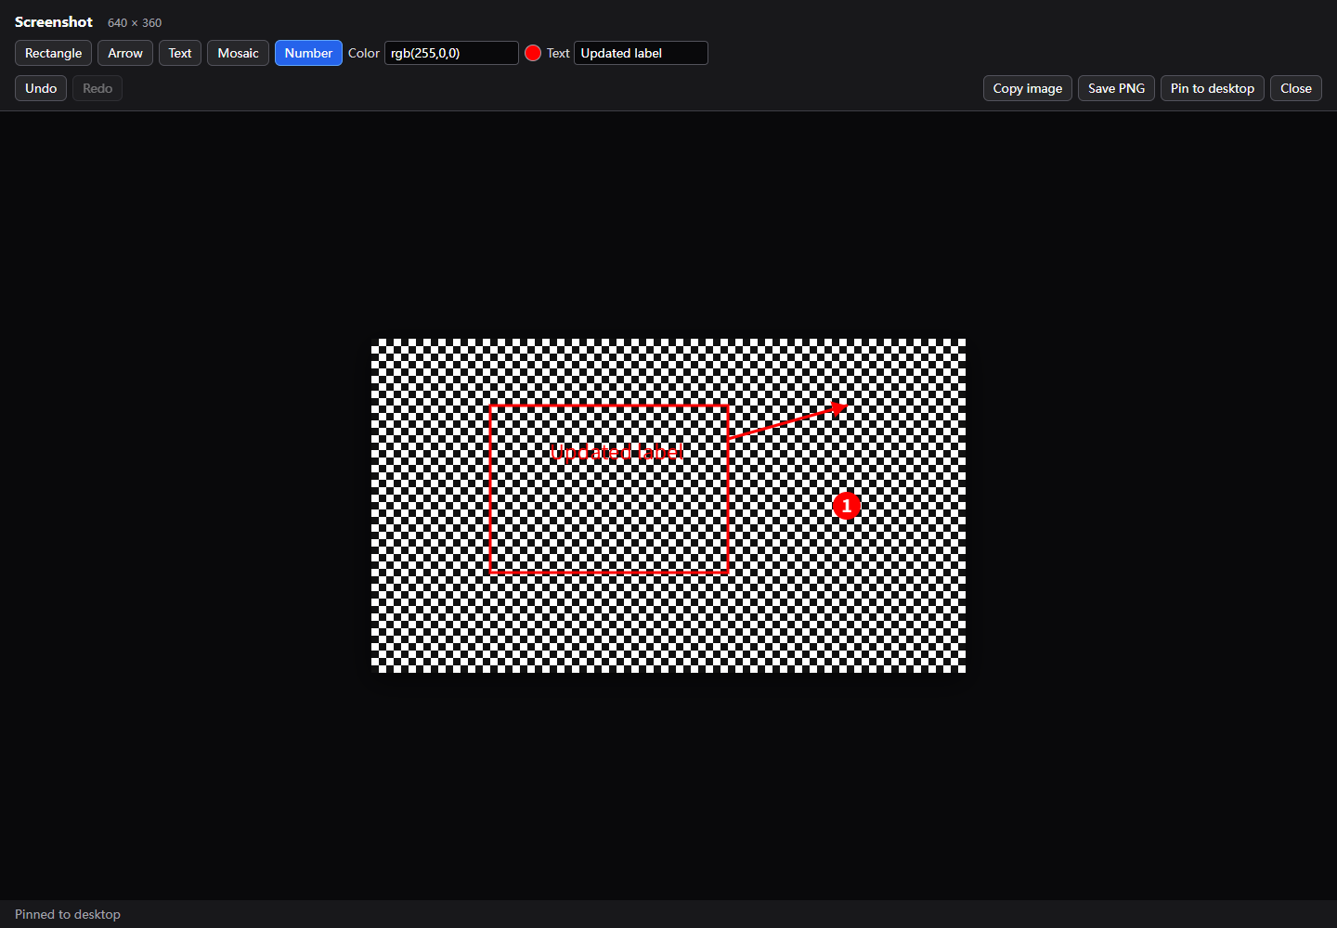Pin the screenshot to desktop
Image resolution: width=1337 pixels, height=928 pixels.
coord(1212,88)
